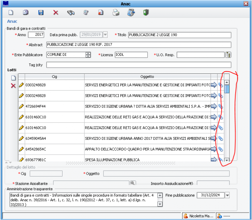Screen dimensions: 252x220
Task: Click the Tag jcity input field
Action: click(138, 65)
